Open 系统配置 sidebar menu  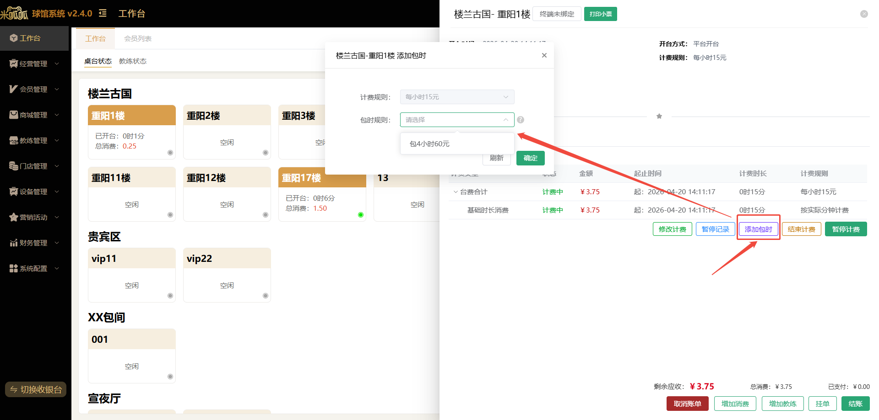click(x=34, y=268)
